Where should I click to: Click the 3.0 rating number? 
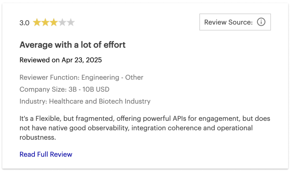pos(24,23)
